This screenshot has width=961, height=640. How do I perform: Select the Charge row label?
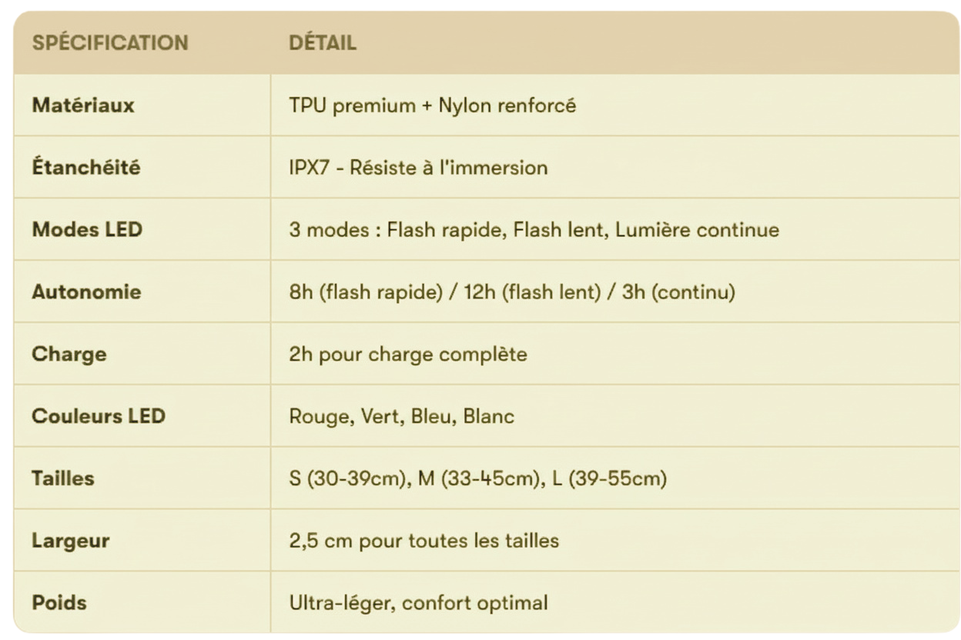(x=69, y=354)
